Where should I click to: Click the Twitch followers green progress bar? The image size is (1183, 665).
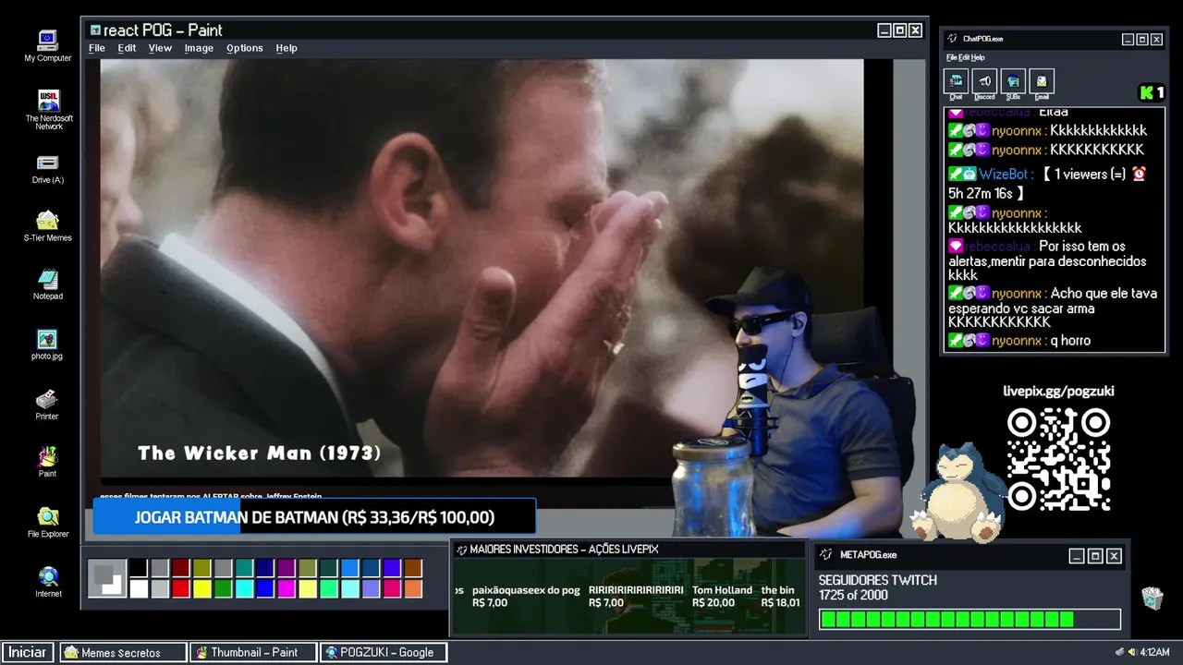click(970, 619)
